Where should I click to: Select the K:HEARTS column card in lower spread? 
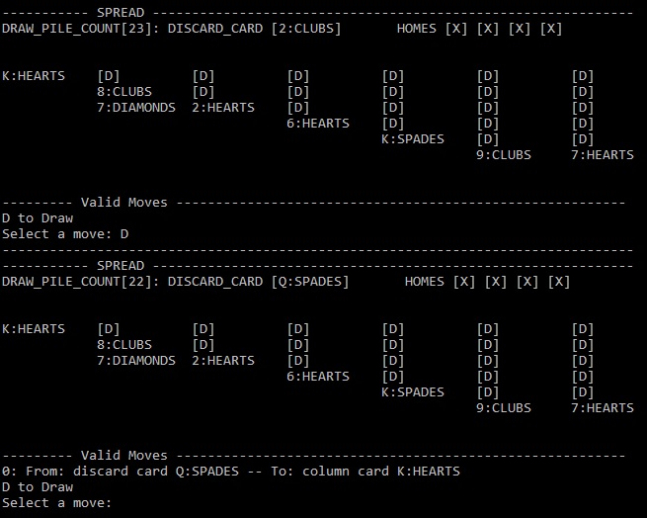click(34, 329)
